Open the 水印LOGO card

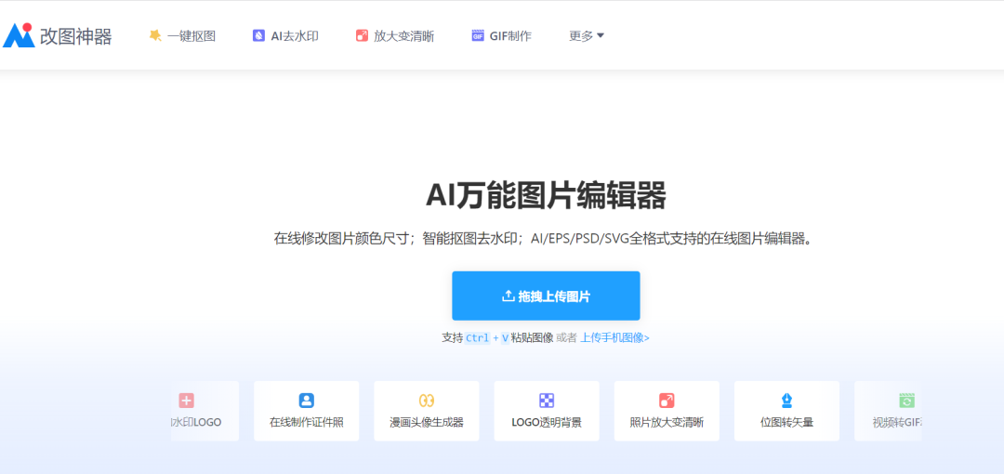pyautogui.click(x=205, y=411)
